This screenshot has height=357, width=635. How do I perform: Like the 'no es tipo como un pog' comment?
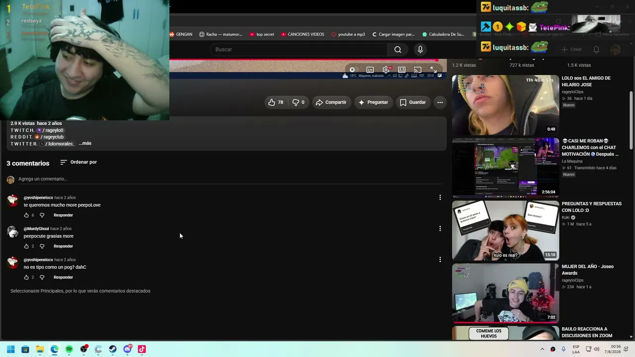click(x=26, y=278)
